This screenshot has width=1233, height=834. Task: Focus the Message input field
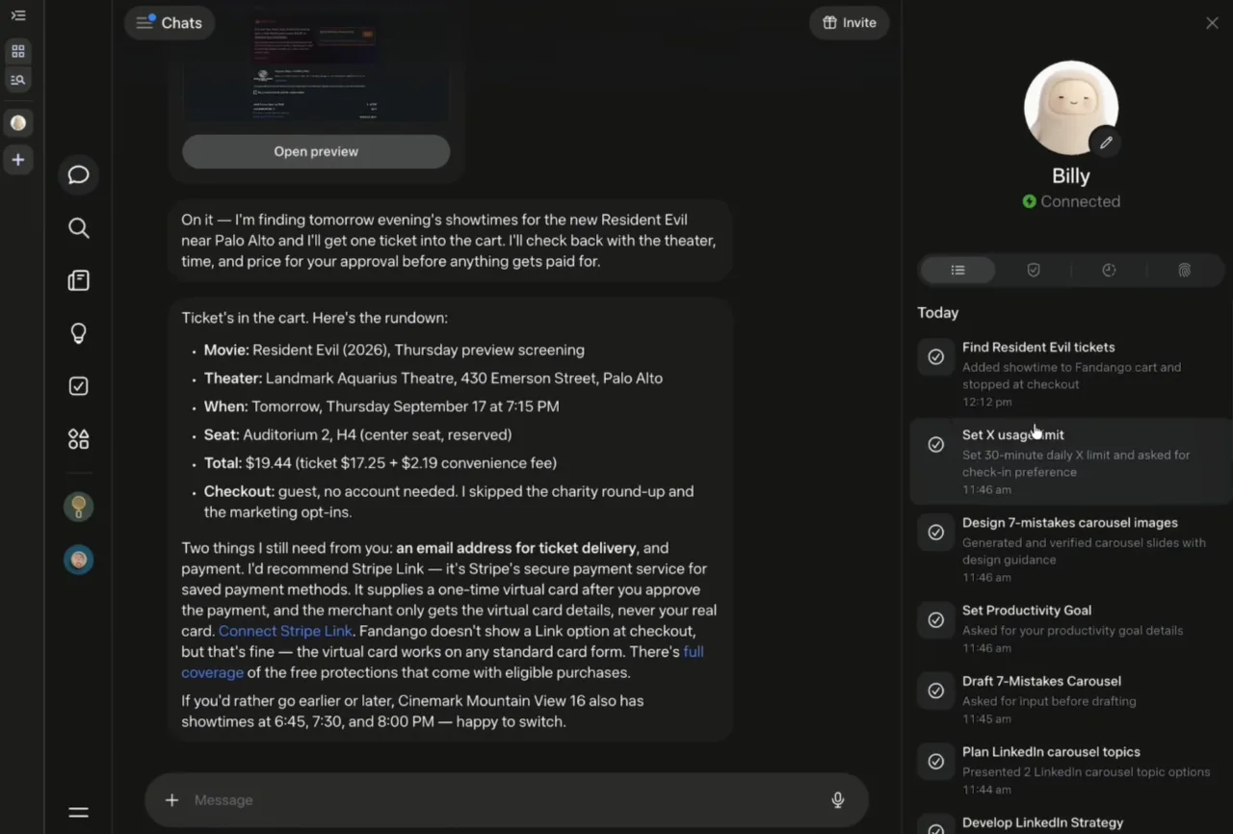pos(507,800)
